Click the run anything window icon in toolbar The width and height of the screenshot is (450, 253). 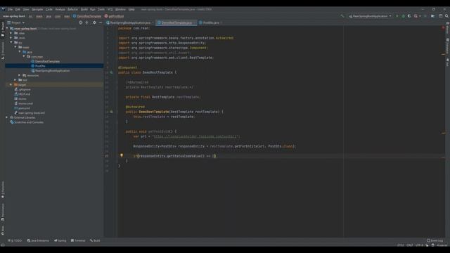[x=441, y=16]
